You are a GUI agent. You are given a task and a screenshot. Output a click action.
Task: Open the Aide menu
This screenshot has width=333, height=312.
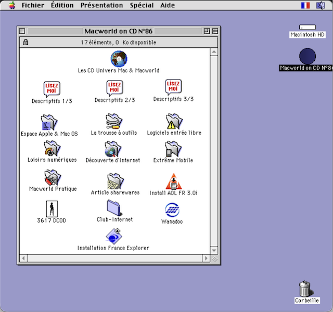pyautogui.click(x=168, y=5)
